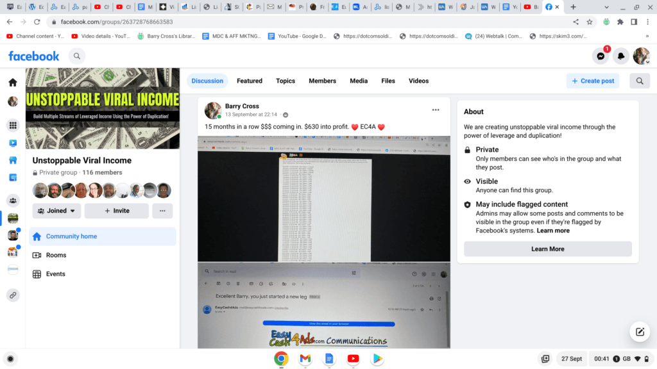The image size is (657, 369).
Task: Click the new message compose icon
Action: coord(640,332)
